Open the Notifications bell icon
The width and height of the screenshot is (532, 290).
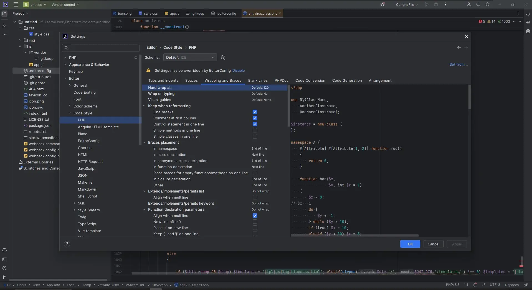[x=528, y=14]
